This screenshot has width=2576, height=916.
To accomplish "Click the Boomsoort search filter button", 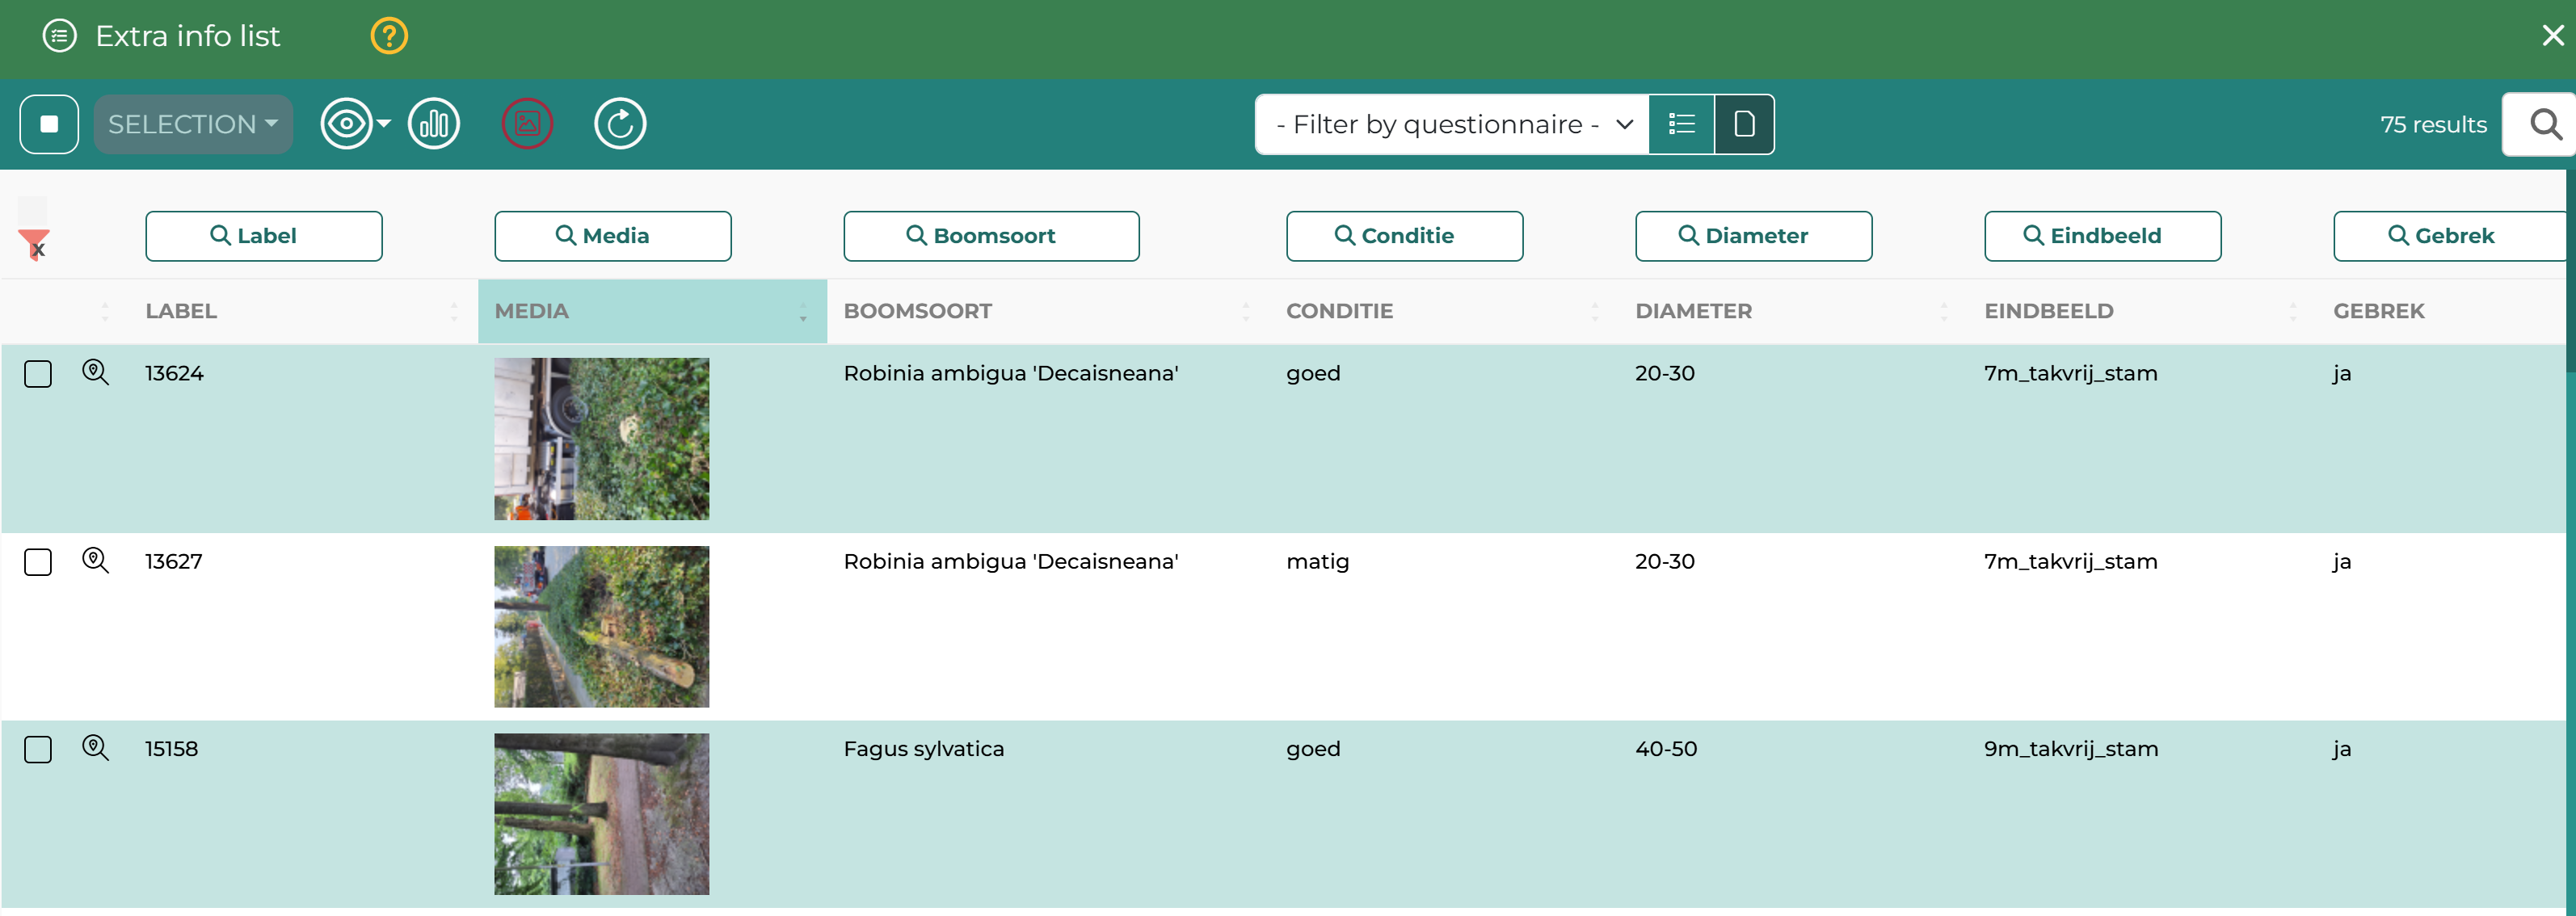I will point(990,236).
